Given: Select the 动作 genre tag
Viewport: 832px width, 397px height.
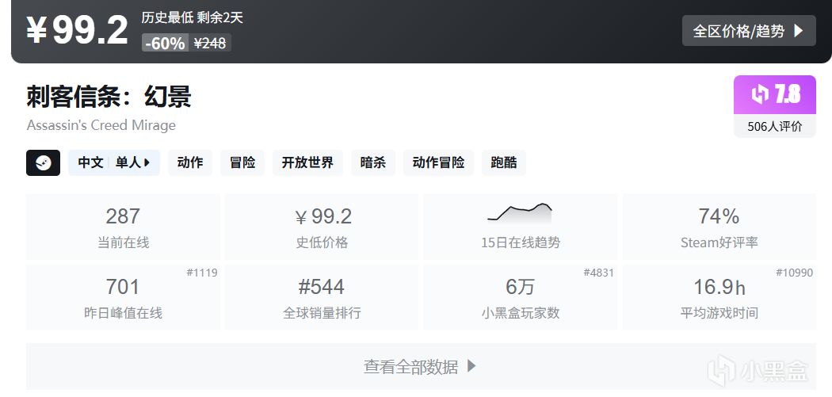Looking at the screenshot, I should pyautogui.click(x=190, y=163).
